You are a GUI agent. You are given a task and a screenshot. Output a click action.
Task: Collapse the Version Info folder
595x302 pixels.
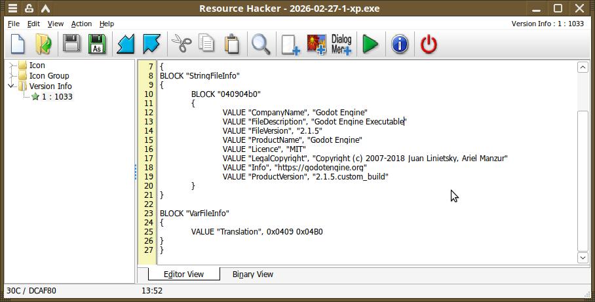tap(11, 86)
